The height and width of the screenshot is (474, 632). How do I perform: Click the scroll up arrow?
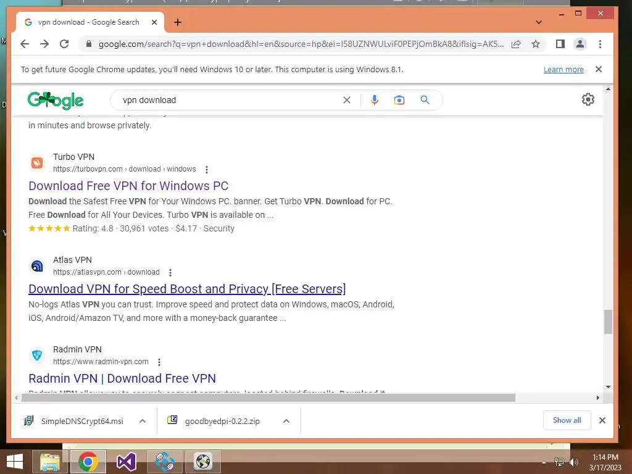(x=608, y=89)
